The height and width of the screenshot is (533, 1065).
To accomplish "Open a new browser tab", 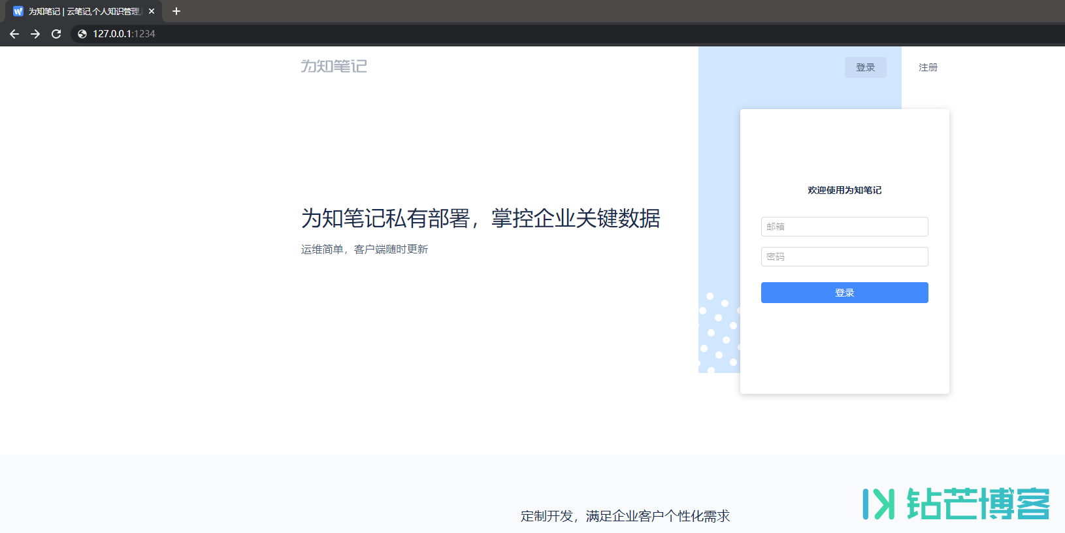I will (176, 11).
